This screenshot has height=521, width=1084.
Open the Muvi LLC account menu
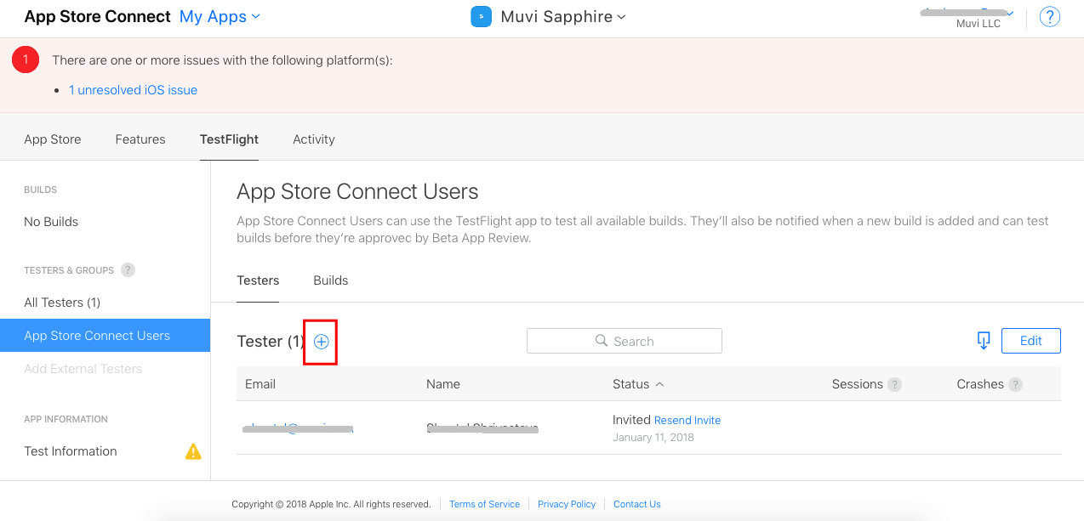pyautogui.click(x=978, y=18)
